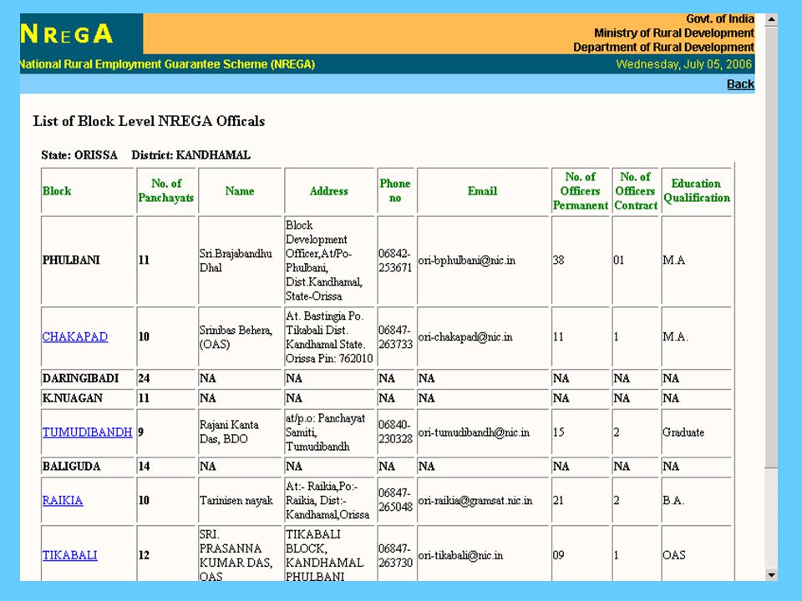Screen dimensions: 802x601
Task: Click the name Srinibas Behera, (OAS)
Action: [236, 337]
